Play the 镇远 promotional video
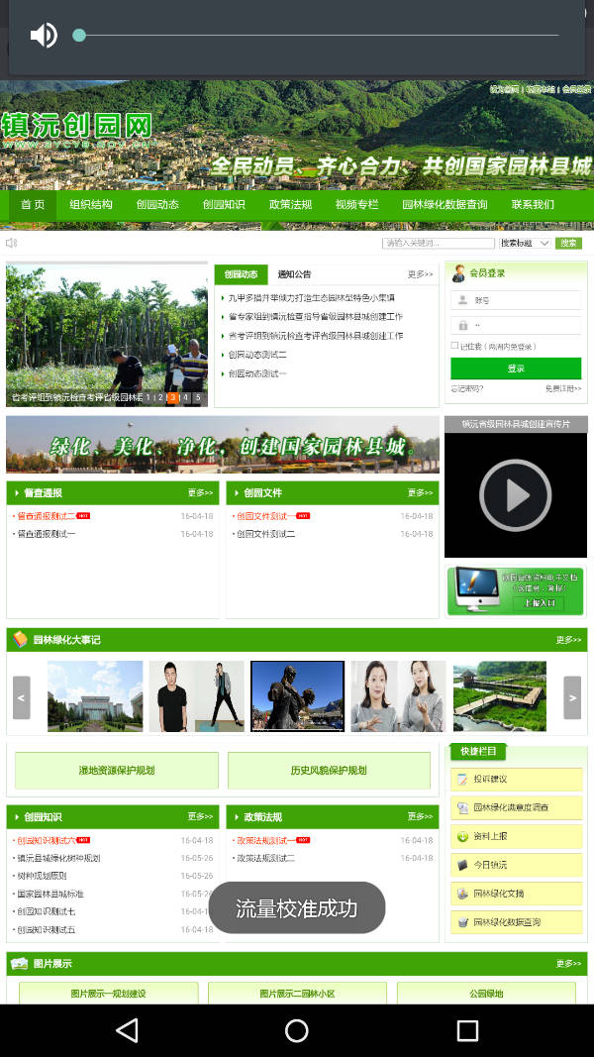594x1057 pixels. pos(515,495)
